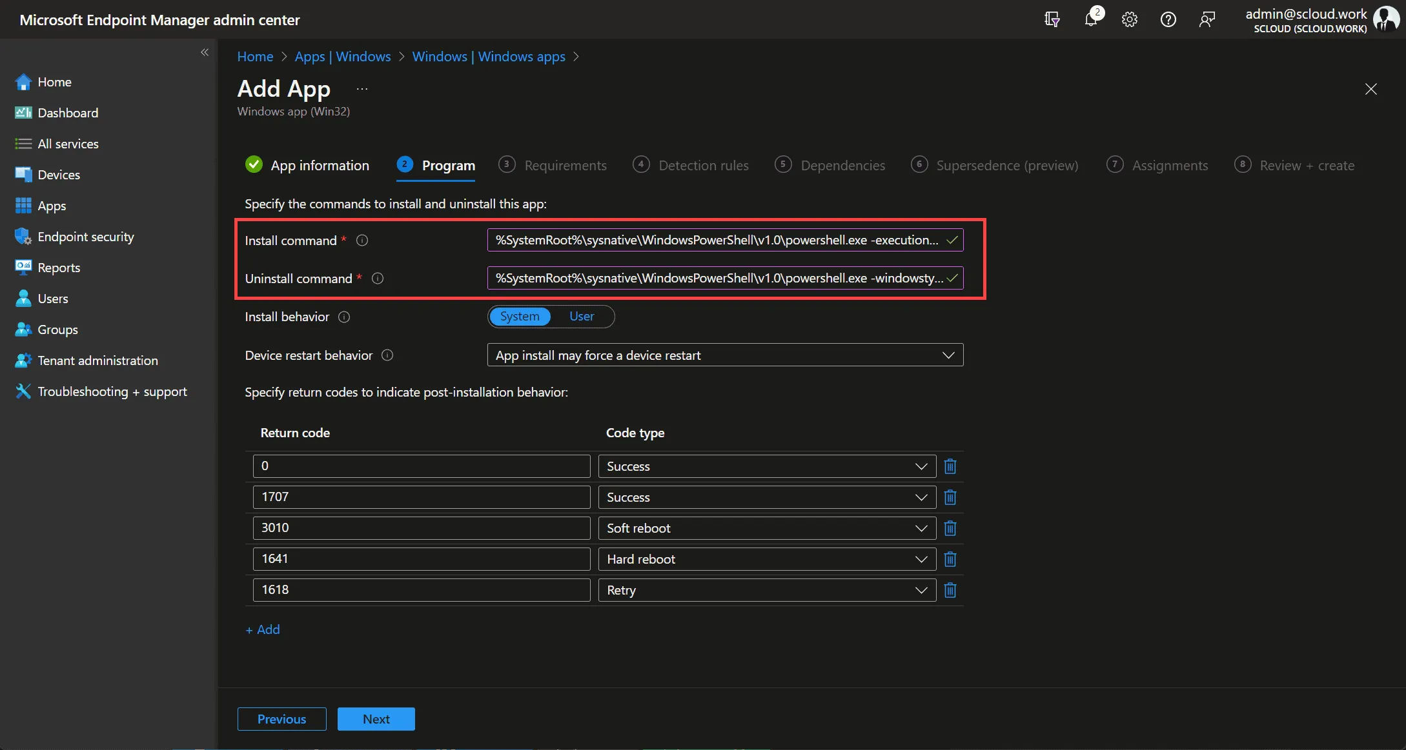This screenshot has height=750, width=1406.
Task: Set Install behavior to System
Action: click(x=520, y=317)
